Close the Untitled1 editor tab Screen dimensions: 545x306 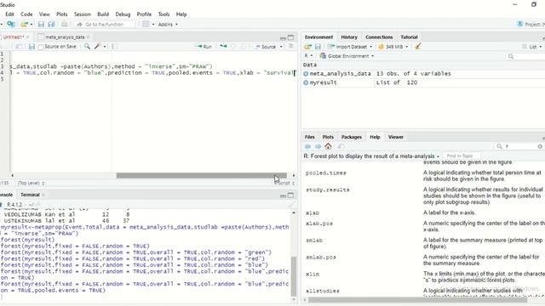28,37
